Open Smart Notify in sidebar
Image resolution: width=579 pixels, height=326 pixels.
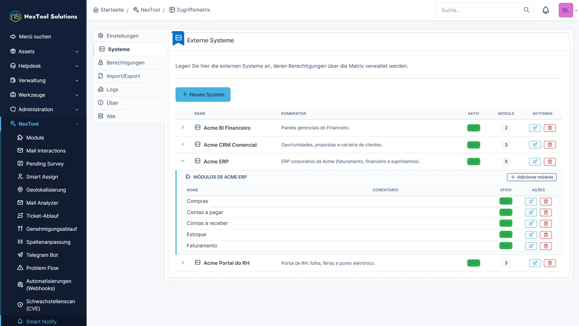43,322
